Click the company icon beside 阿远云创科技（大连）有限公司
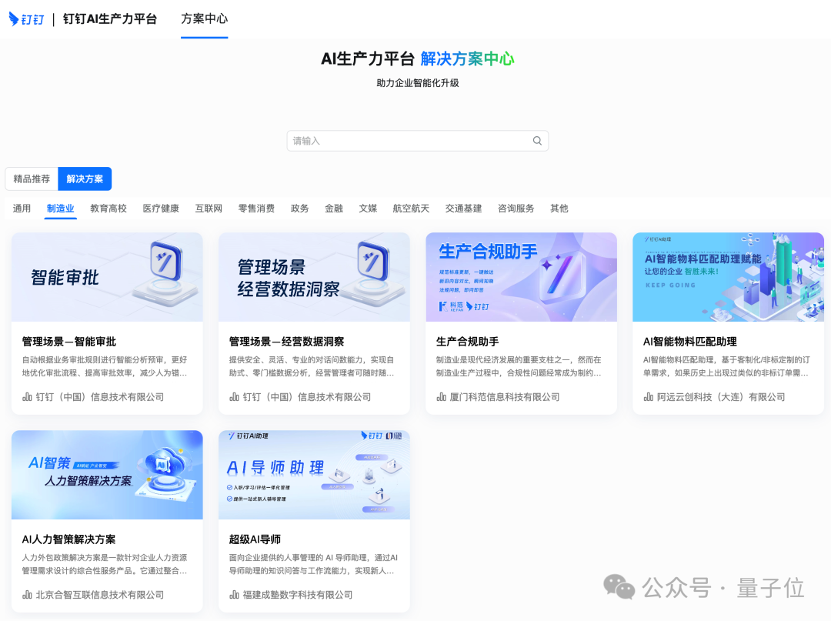 coord(648,397)
